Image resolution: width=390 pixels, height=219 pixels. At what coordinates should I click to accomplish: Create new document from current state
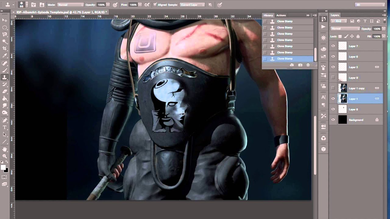pos(292,65)
